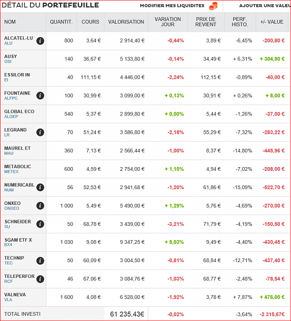The width and height of the screenshot is (291, 321).
Task: Sort by the COURS column header
Action: pyautogui.click(x=90, y=22)
